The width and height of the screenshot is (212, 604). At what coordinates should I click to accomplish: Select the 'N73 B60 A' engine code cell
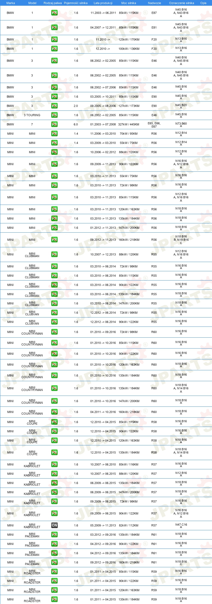tap(181, 125)
